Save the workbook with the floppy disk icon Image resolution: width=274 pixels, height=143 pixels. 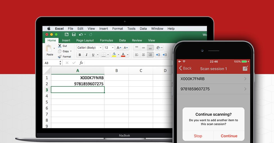[74, 35]
